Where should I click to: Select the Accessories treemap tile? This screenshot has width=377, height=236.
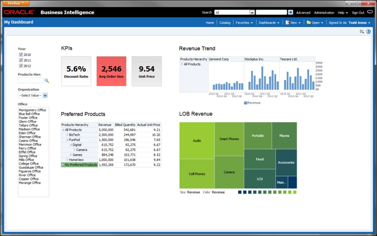point(286,162)
